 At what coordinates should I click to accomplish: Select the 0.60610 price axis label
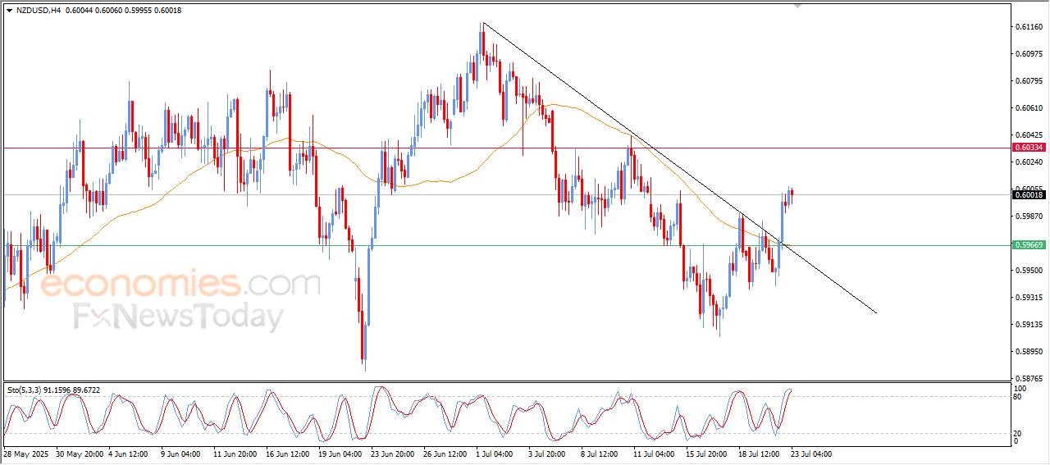(1029, 108)
